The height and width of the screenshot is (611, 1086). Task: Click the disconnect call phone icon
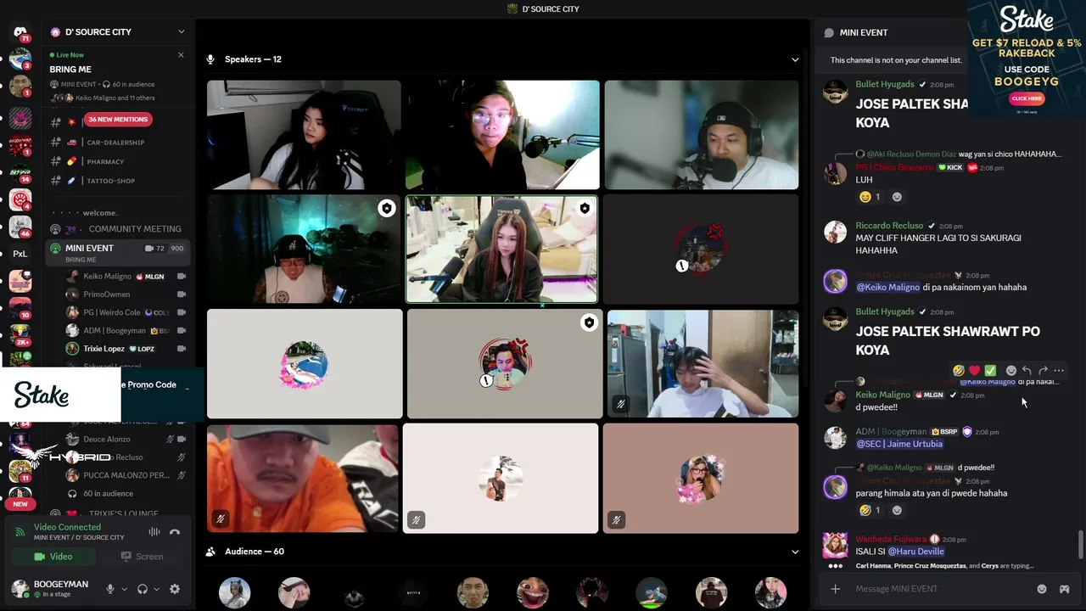pyautogui.click(x=175, y=532)
